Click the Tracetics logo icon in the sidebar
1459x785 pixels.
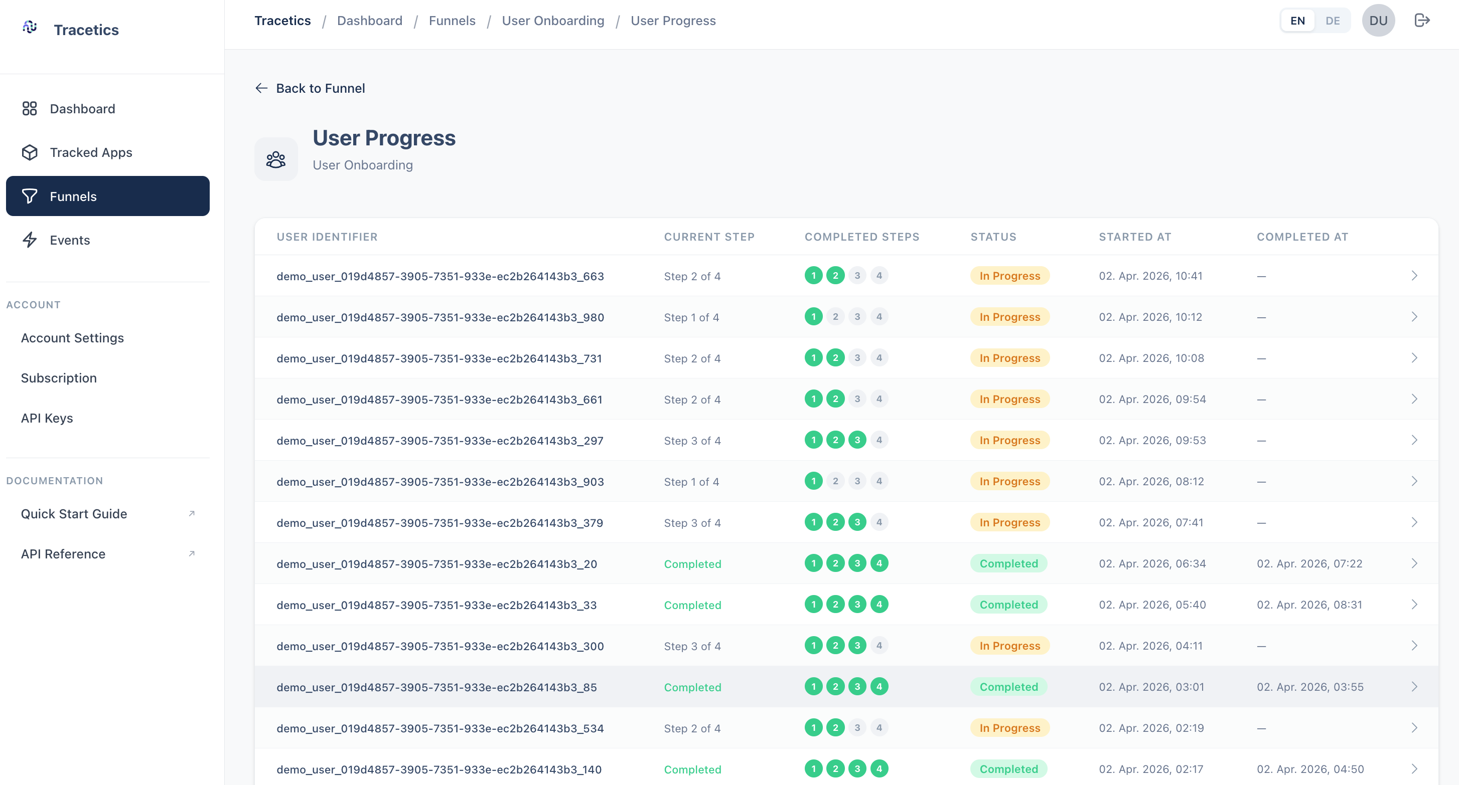30,27
